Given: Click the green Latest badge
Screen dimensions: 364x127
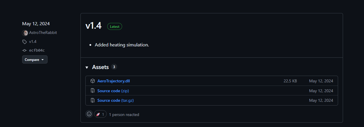Looking at the screenshot, I should pos(115,26).
